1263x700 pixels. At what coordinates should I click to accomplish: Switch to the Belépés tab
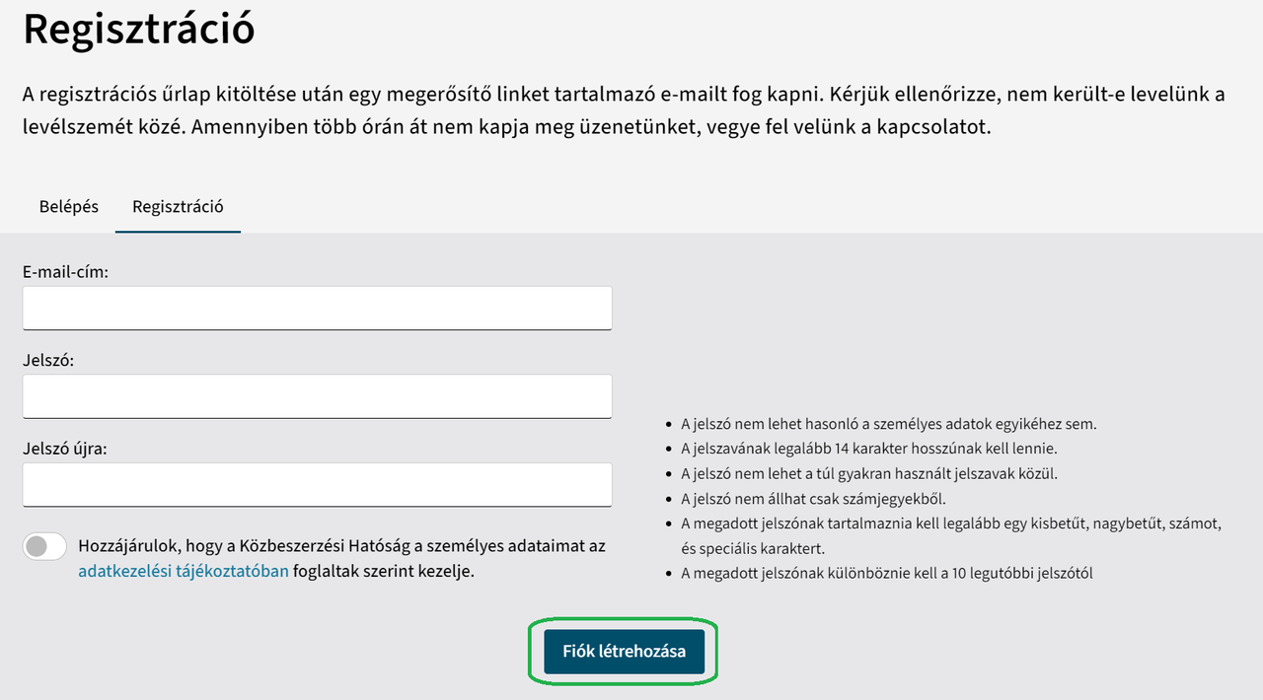[69, 207]
